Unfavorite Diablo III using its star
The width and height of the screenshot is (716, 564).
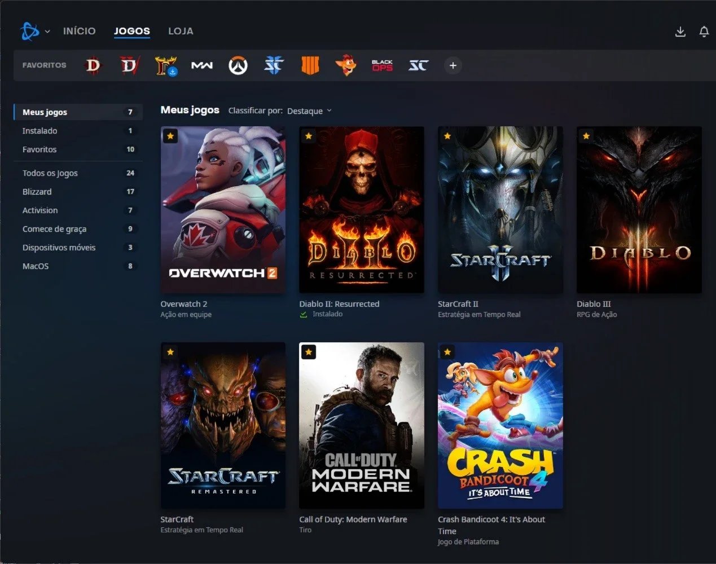click(586, 136)
